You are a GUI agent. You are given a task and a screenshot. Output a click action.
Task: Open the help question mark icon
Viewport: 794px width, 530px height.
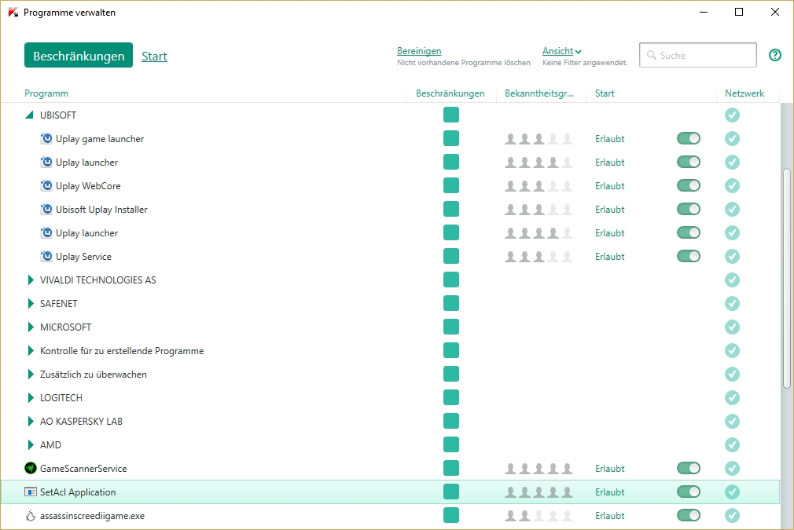point(775,55)
